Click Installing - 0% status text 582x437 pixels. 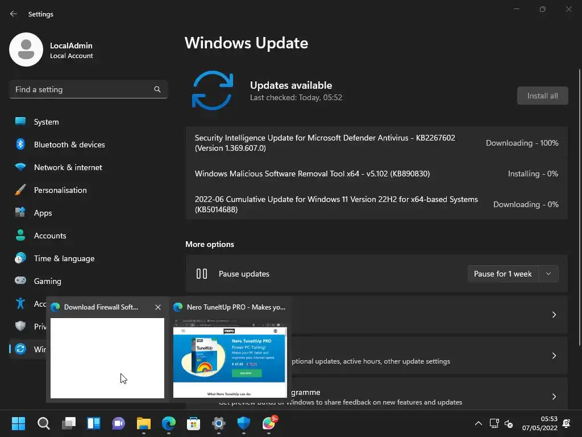533,174
